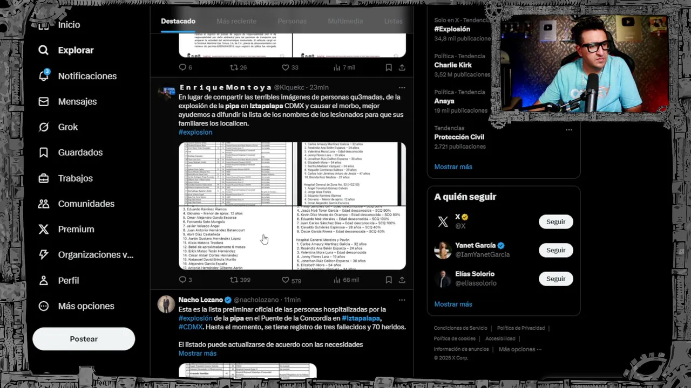The image size is (691, 388).
Task: Open the Protección Civil trend
Action: click(x=459, y=137)
